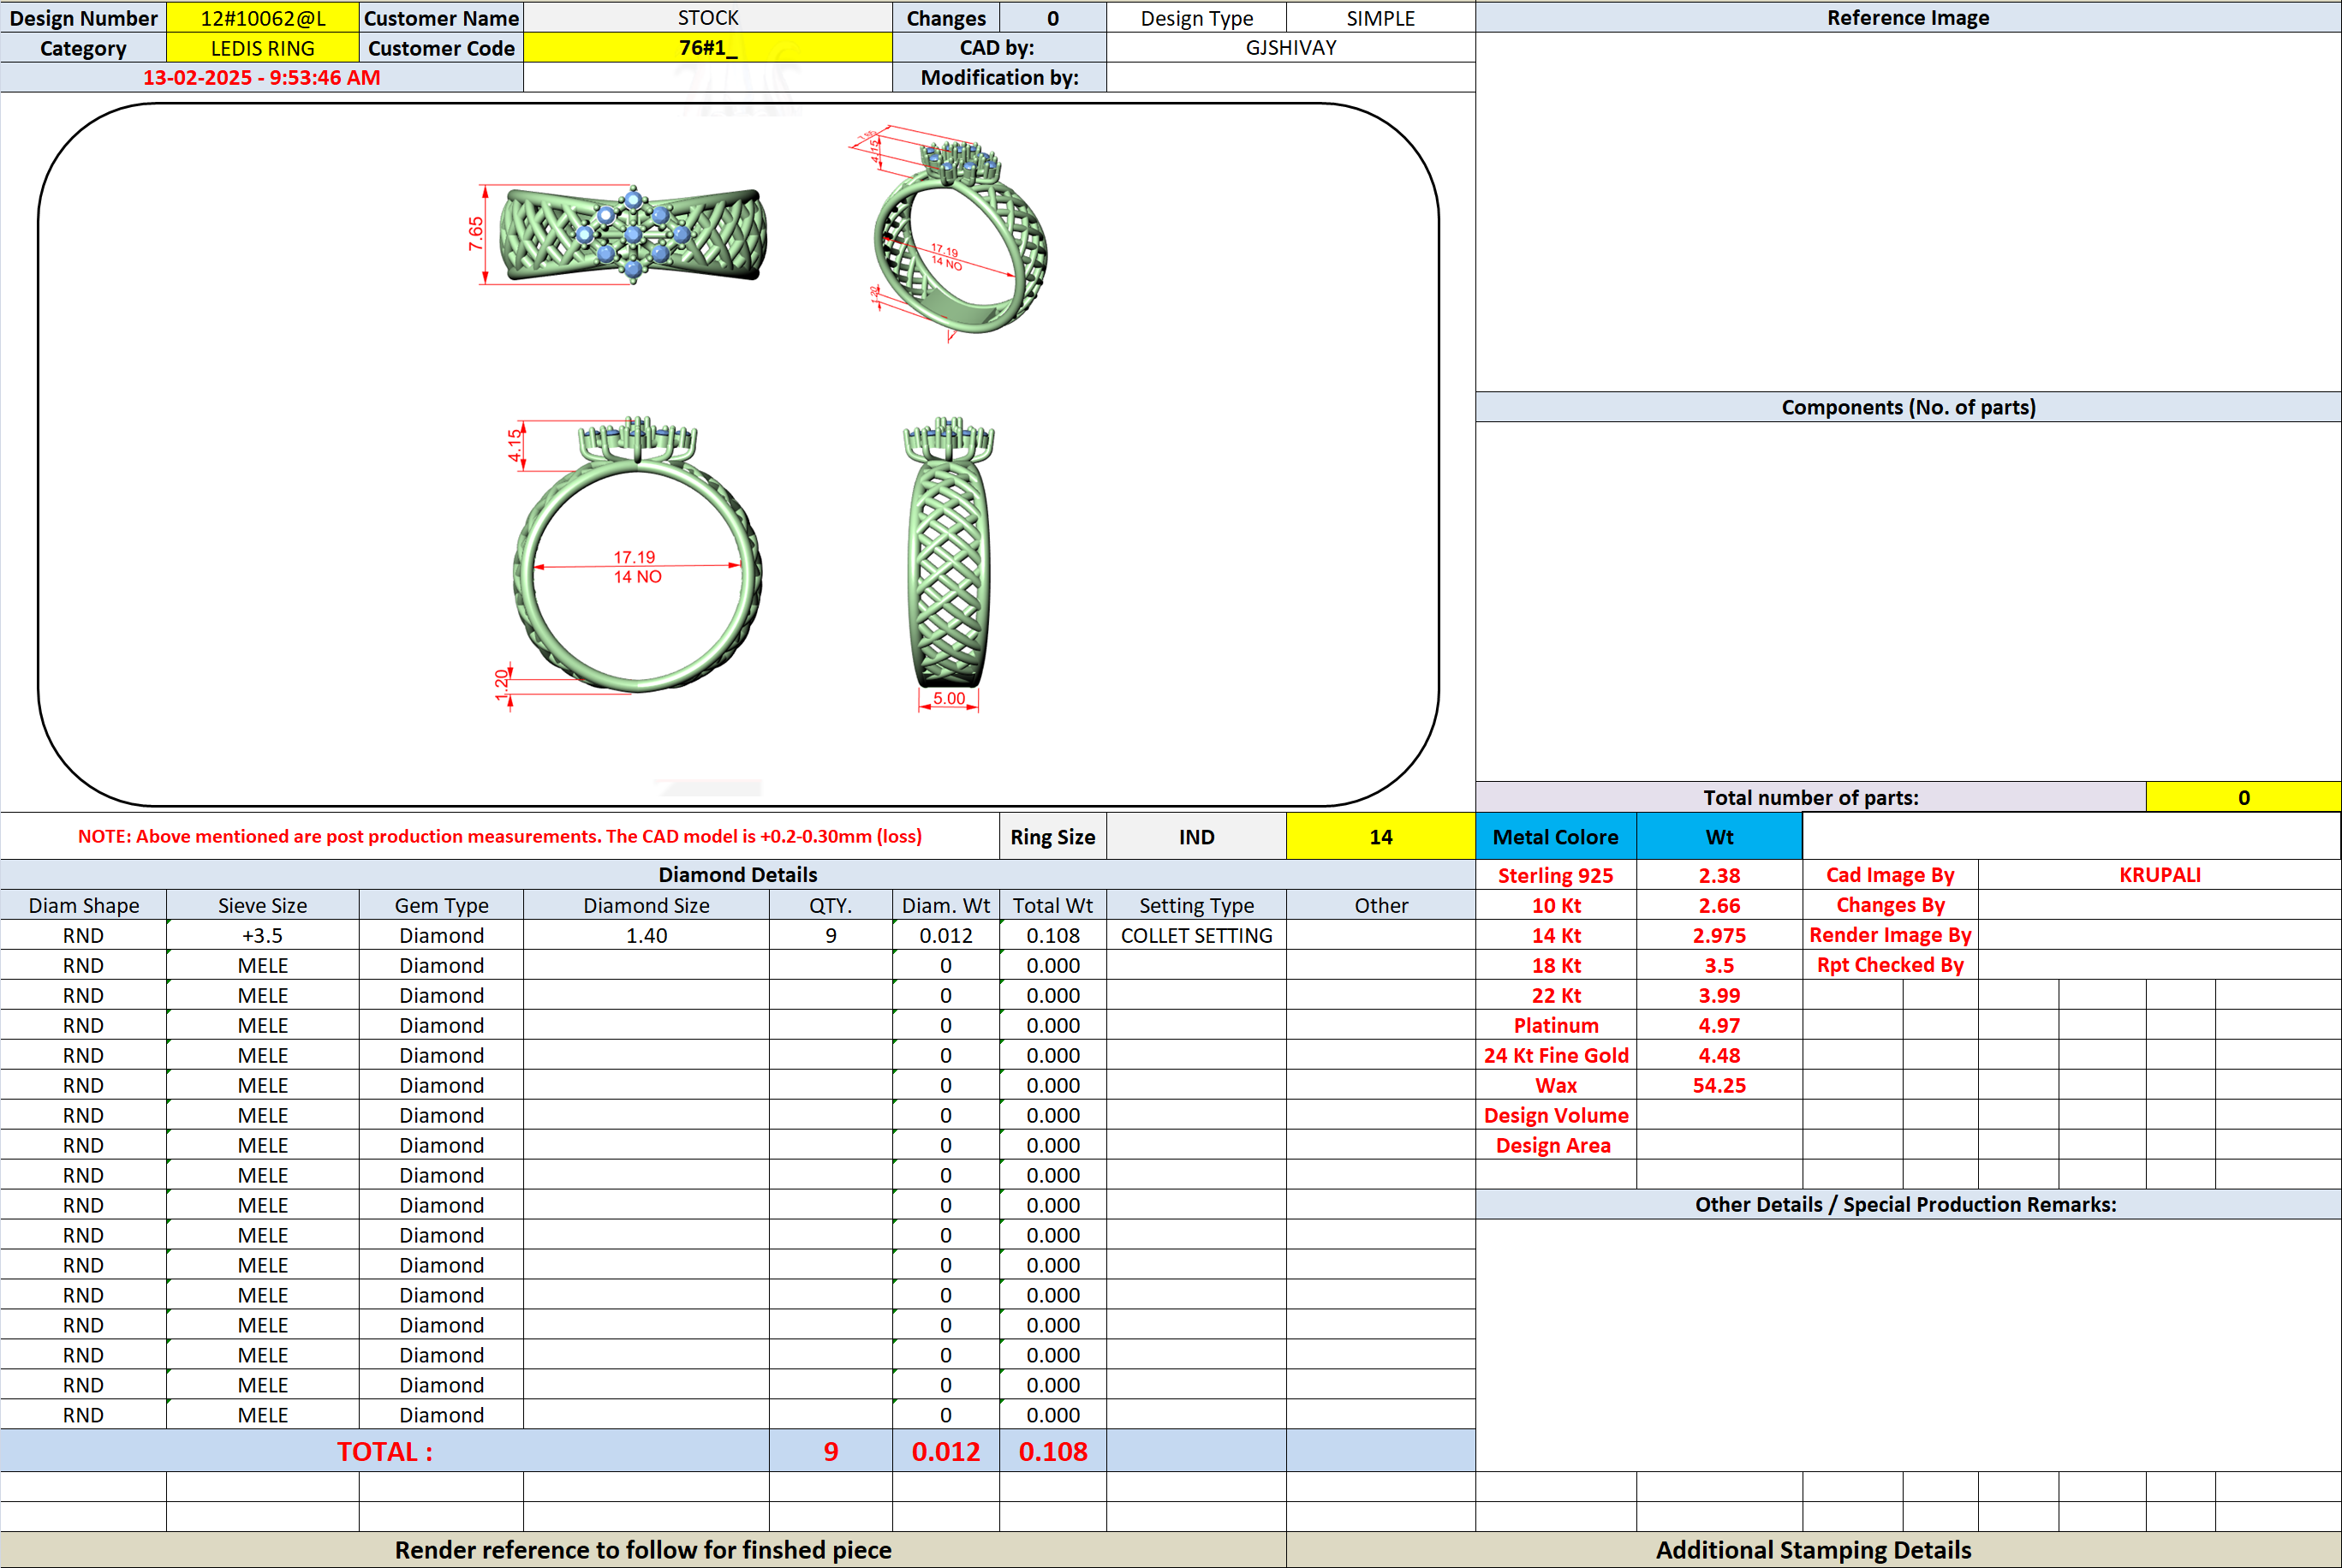2342x1568 pixels.
Task: Select the 7.65 dimension label
Action: [x=476, y=234]
